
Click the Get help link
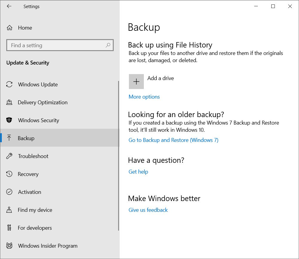coord(138,172)
